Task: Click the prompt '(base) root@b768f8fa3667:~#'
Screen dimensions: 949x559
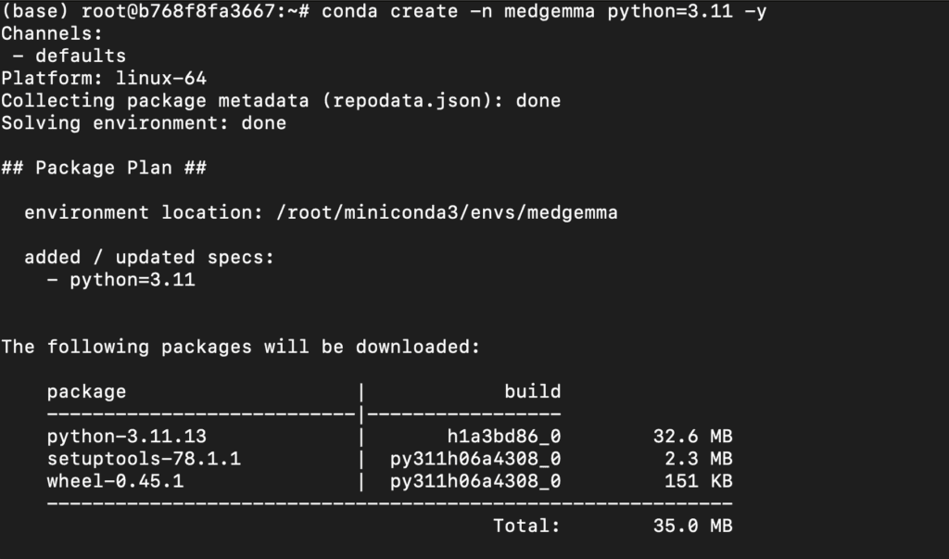Action: pos(156,11)
